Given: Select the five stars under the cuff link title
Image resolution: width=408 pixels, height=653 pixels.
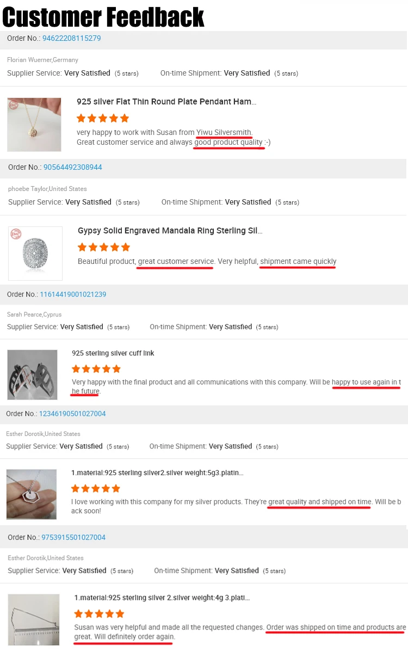Looking at the screenshot, I should click(96, 369).
